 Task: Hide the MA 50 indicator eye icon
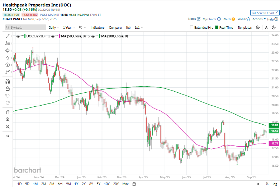point(53,36)
